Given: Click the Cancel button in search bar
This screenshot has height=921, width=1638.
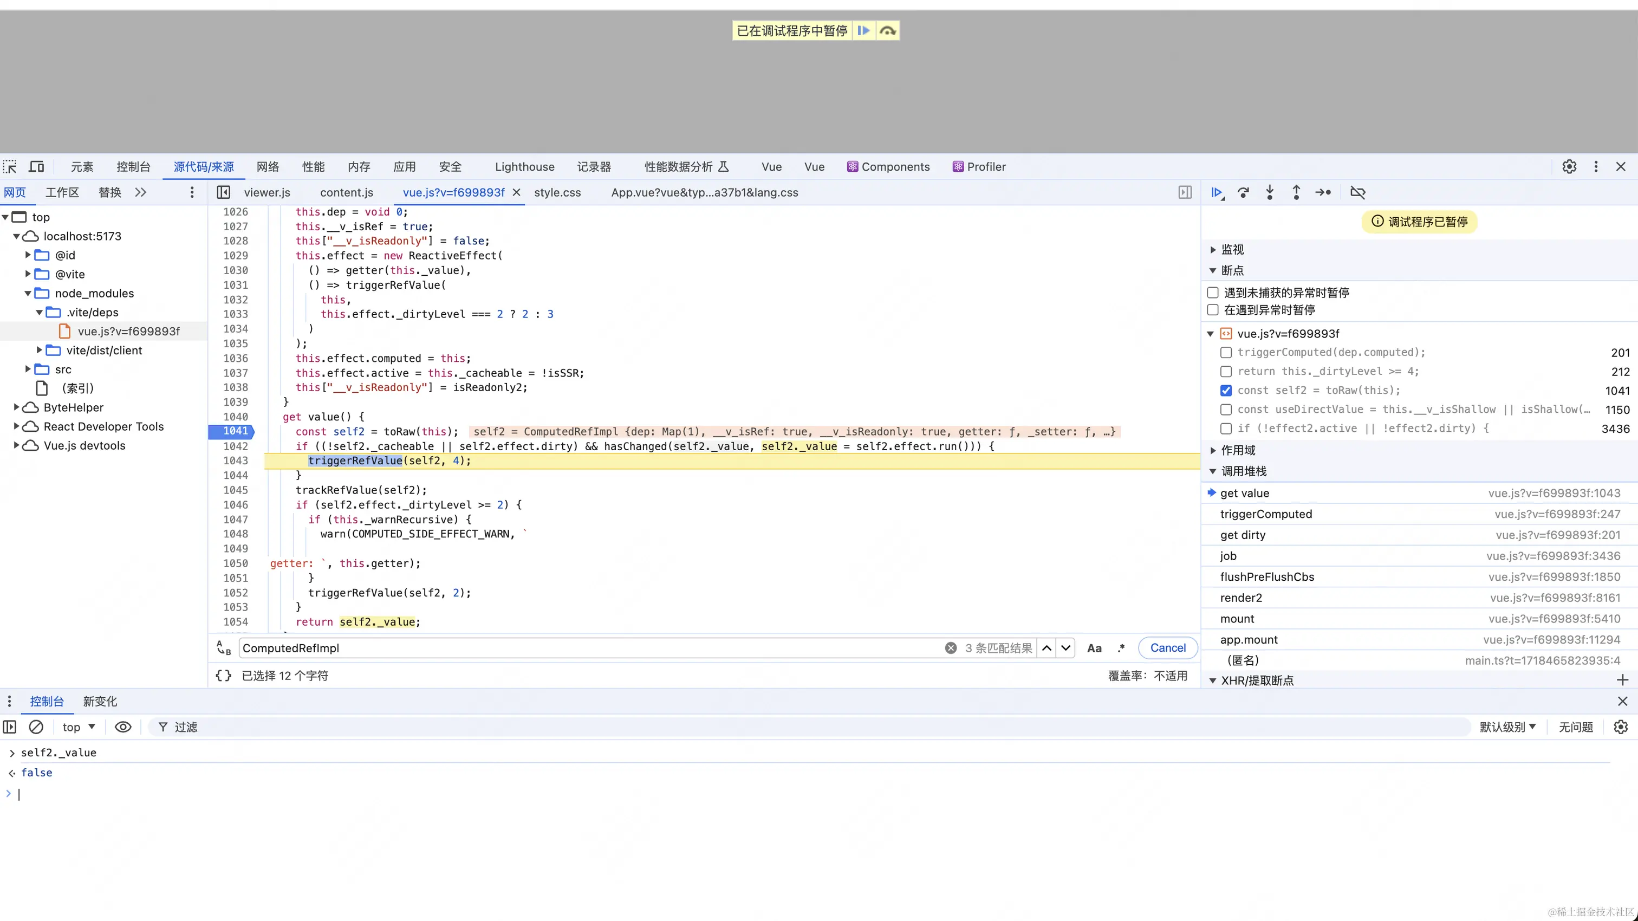Looking at the screenshot, I should pyautogui.click(x=1167, y=647).
